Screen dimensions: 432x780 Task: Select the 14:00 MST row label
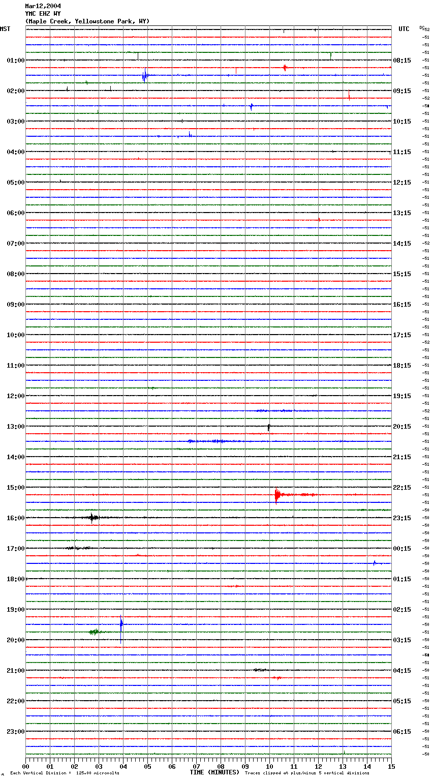(x=16, y=457)
